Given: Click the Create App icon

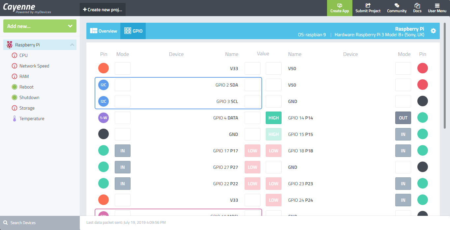Looking at the screenshot, I should coord(340,6).
